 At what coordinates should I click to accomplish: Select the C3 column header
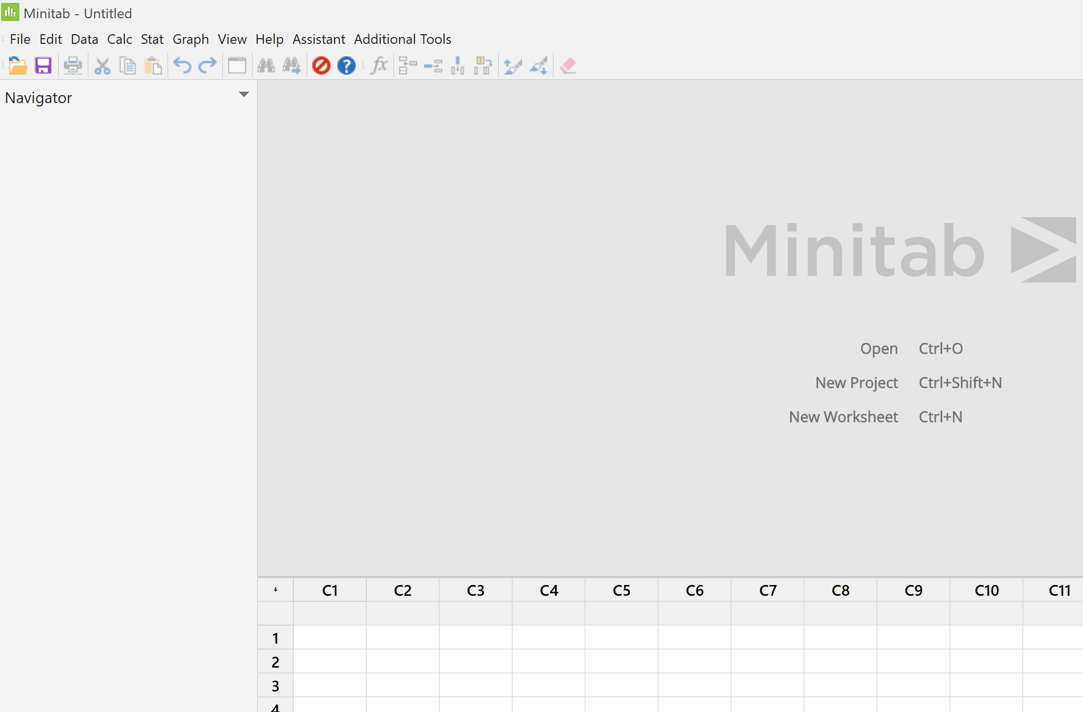pyautogui.click(x=476, y=590)
